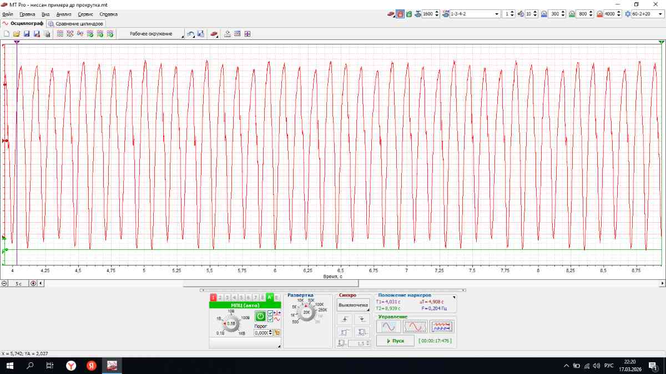
Task: Click the Развертка sweep rate knob
Action: (306, 312)
